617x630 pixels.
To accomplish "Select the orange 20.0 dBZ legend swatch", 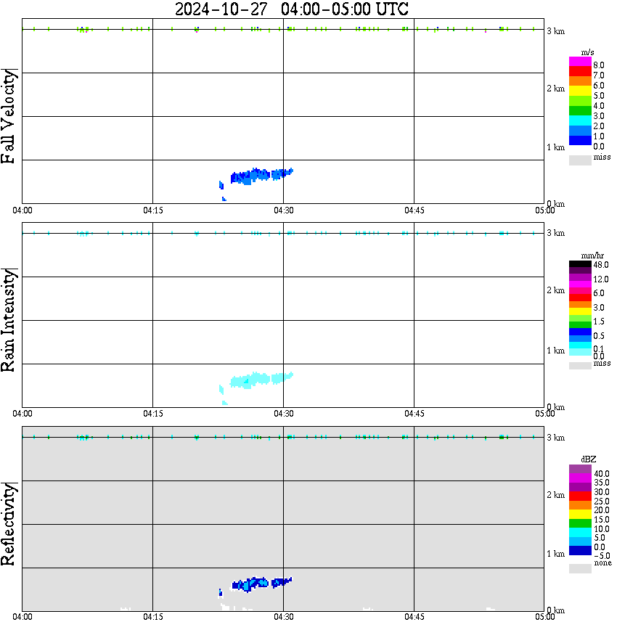I will coord(580,505).
